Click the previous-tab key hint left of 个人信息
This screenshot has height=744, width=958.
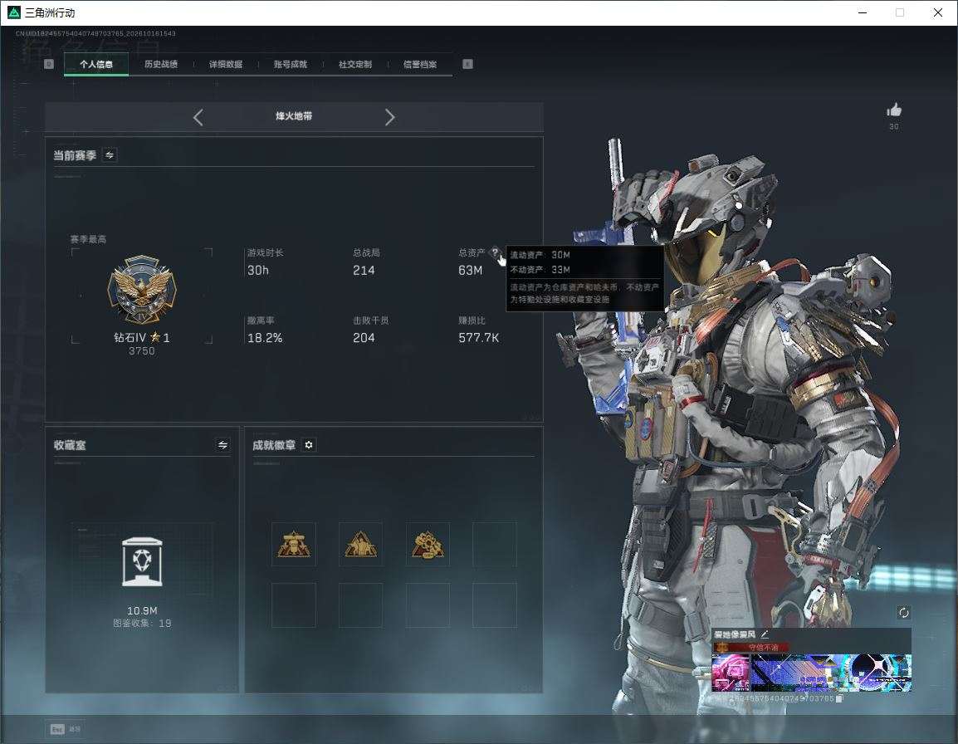click(49, 64)
